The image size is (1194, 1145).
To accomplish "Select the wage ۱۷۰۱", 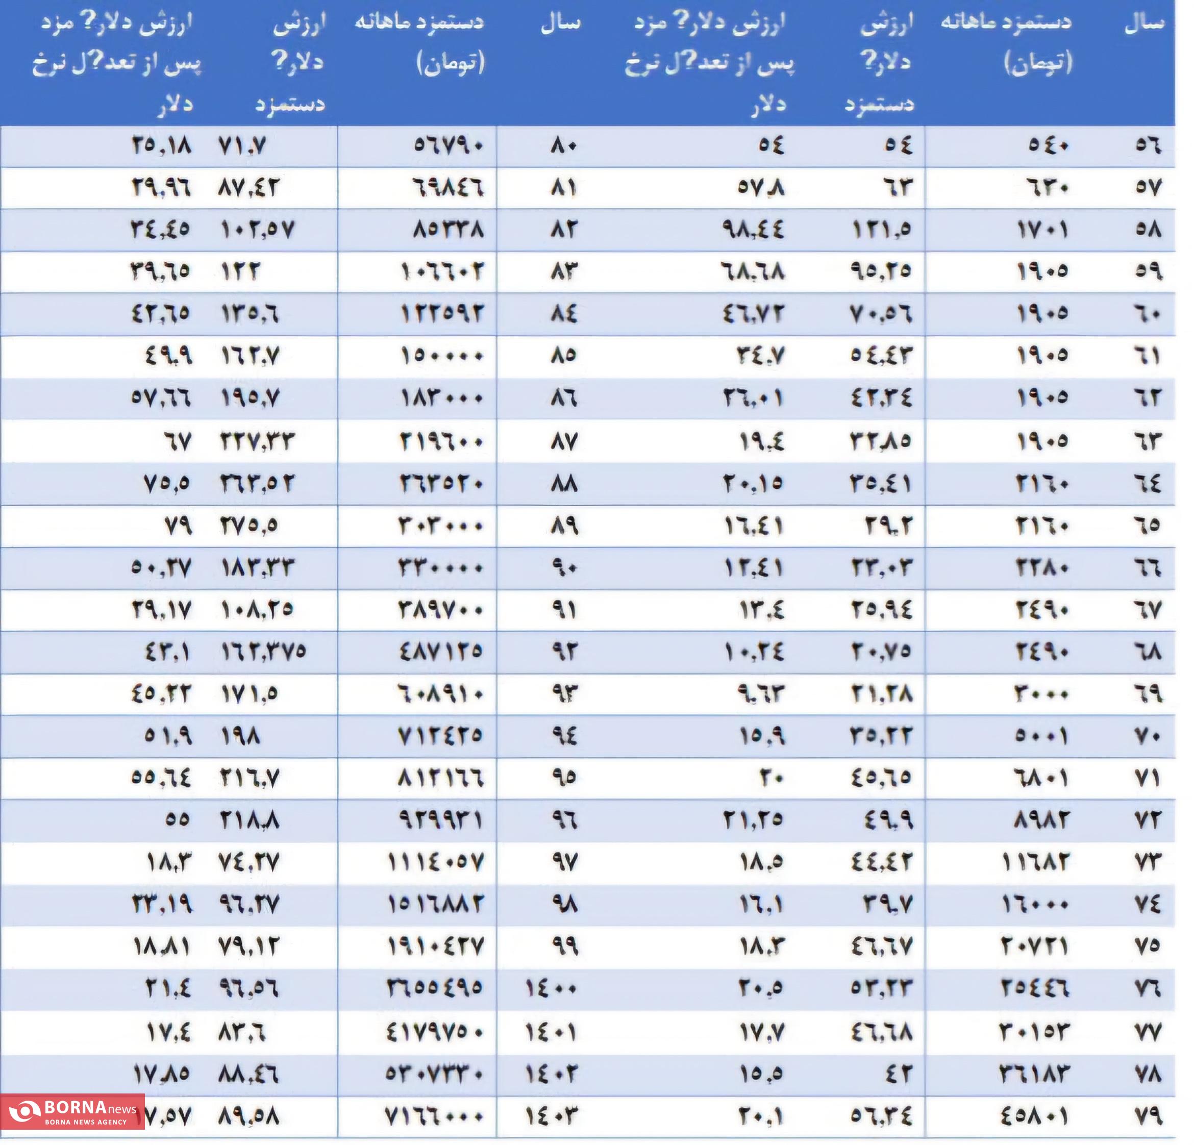I will 1043,230.
